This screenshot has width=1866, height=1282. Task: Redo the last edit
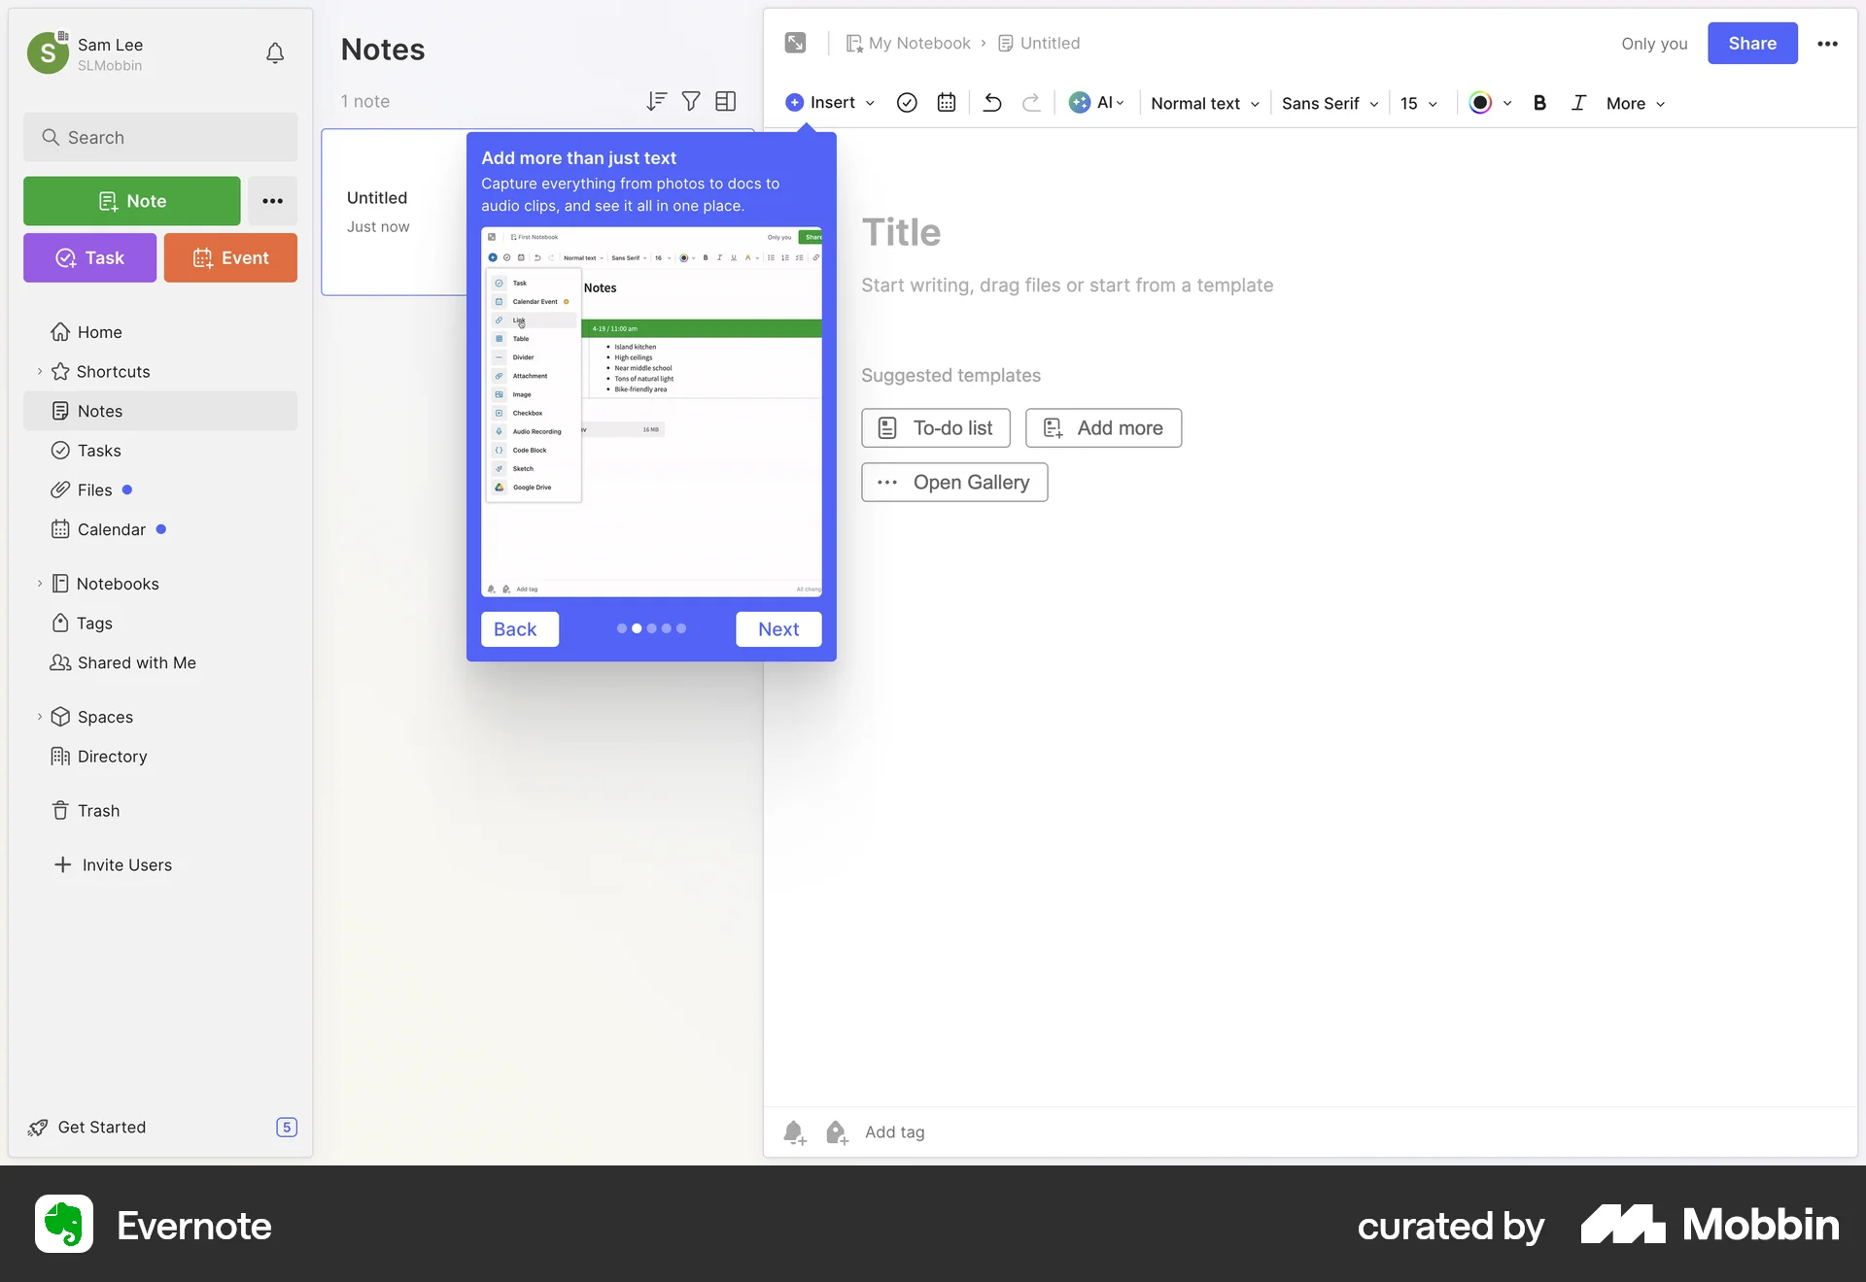[1031, 103]
